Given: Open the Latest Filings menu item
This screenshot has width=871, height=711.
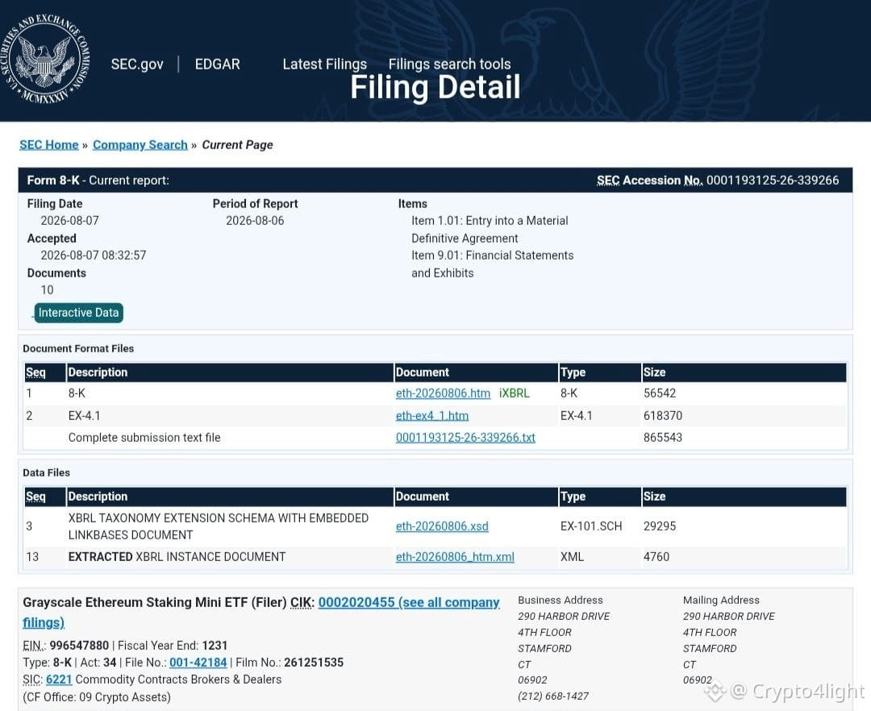Looking at the screenshot, I should (324, 64).
